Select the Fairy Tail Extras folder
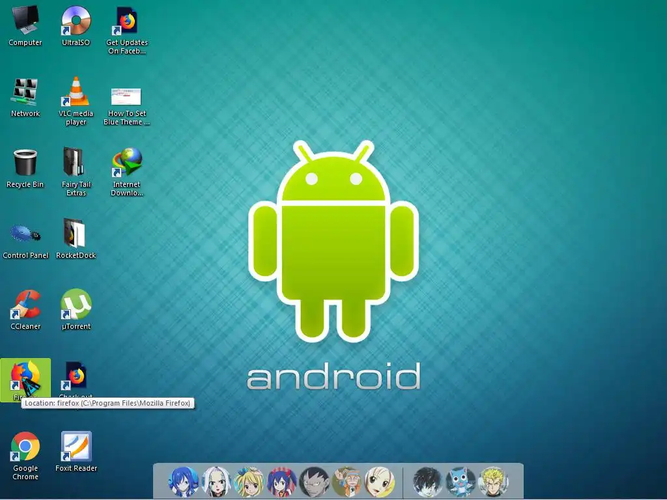This screenshot has height=500, width=667. pos(76,172)
